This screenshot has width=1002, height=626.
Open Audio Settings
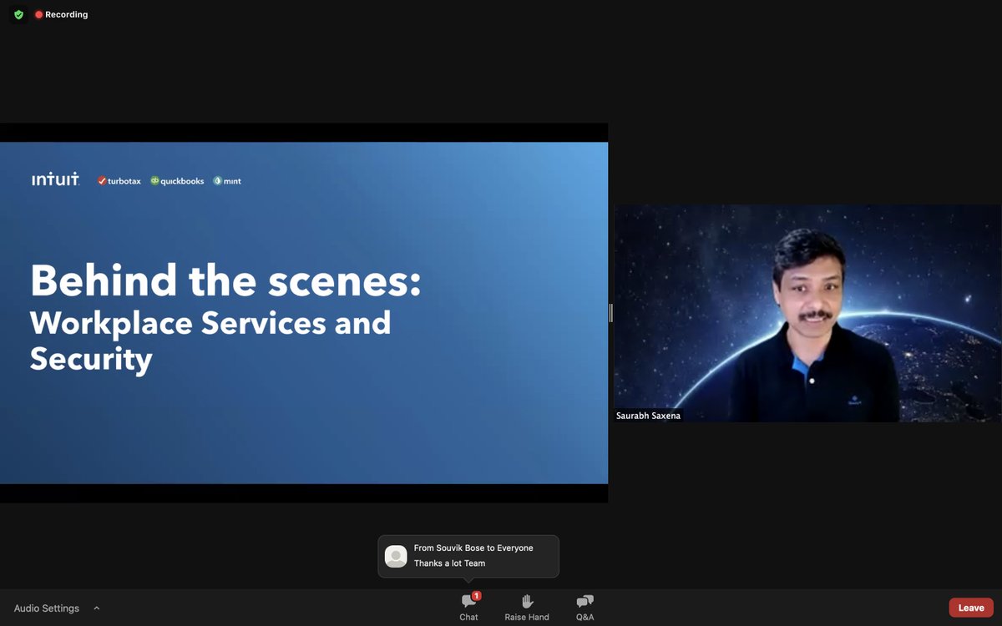coord(47,608)
